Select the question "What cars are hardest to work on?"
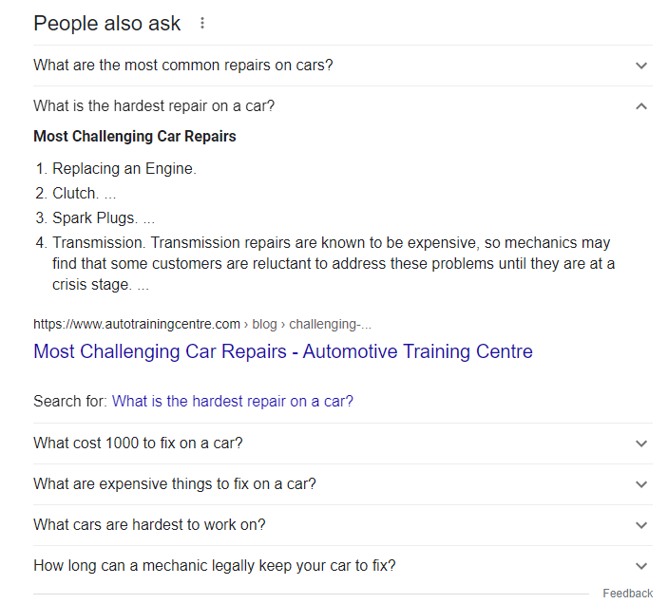The height and width of the screenshot is (604, 668). [x=149, y=525]
